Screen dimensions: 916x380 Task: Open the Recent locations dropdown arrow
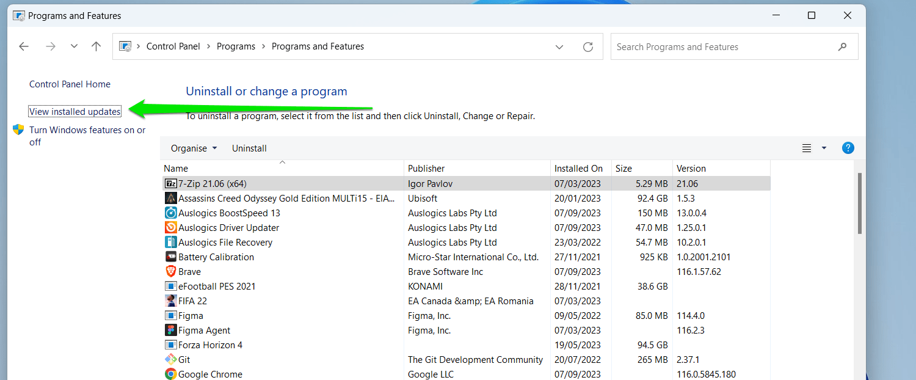click(x=74, y=46)
